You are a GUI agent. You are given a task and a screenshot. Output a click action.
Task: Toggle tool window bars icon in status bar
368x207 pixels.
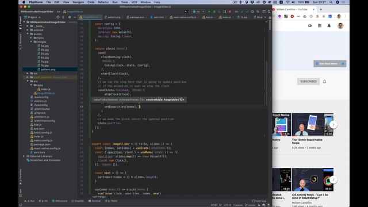click(21, 205)
